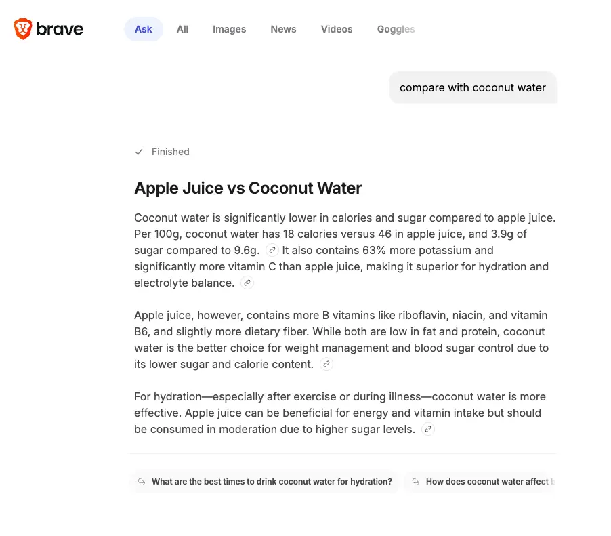Click the Brave lion logo icon
This screenshot has width=611, height=536.
23,29
